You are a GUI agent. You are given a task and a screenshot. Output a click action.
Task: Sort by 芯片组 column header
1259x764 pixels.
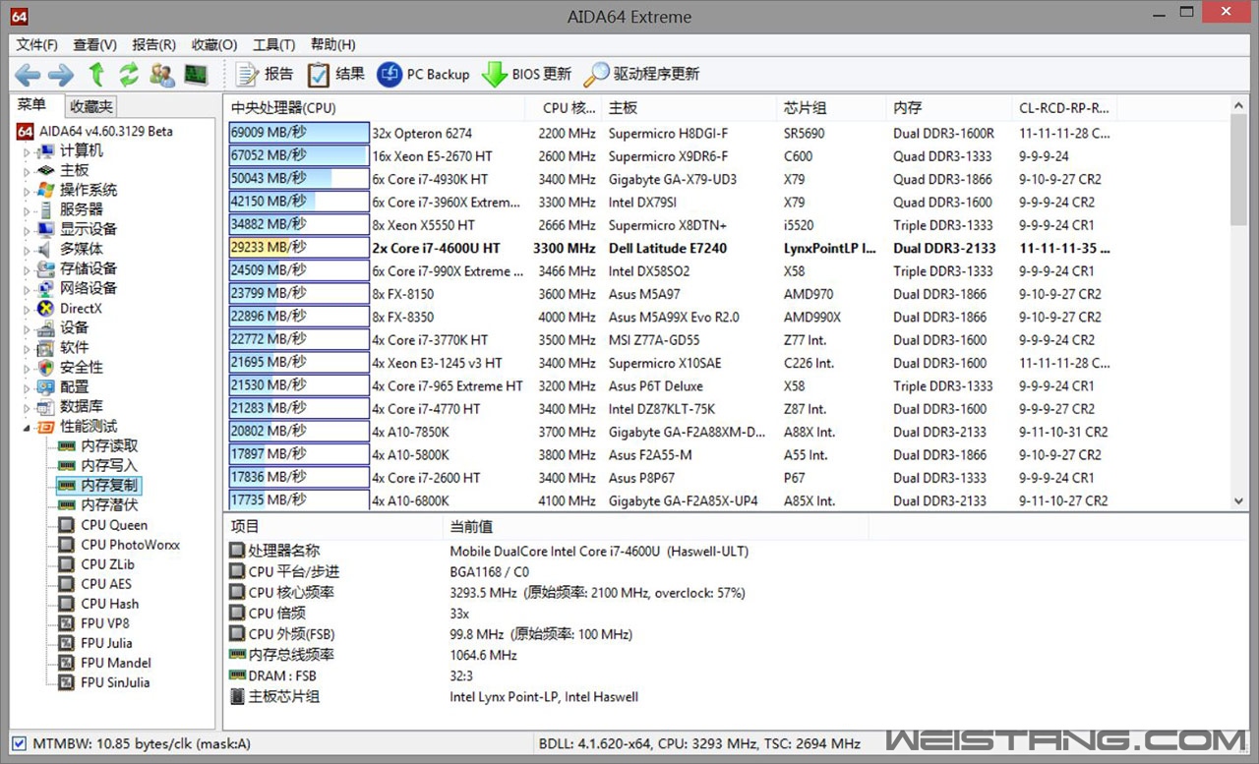click(x=832, y=108)
